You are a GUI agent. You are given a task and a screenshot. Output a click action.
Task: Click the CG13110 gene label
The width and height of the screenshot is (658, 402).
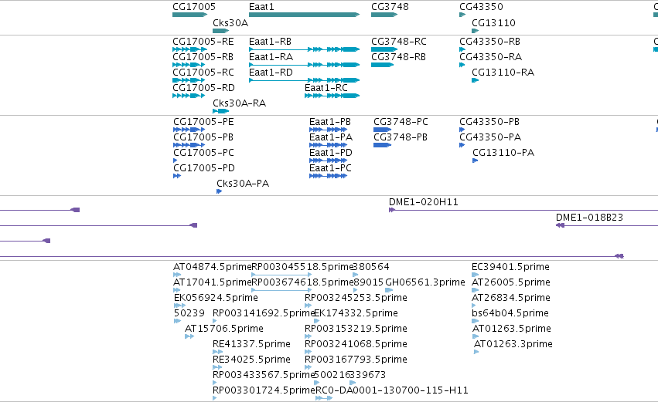tap(493, 23)
